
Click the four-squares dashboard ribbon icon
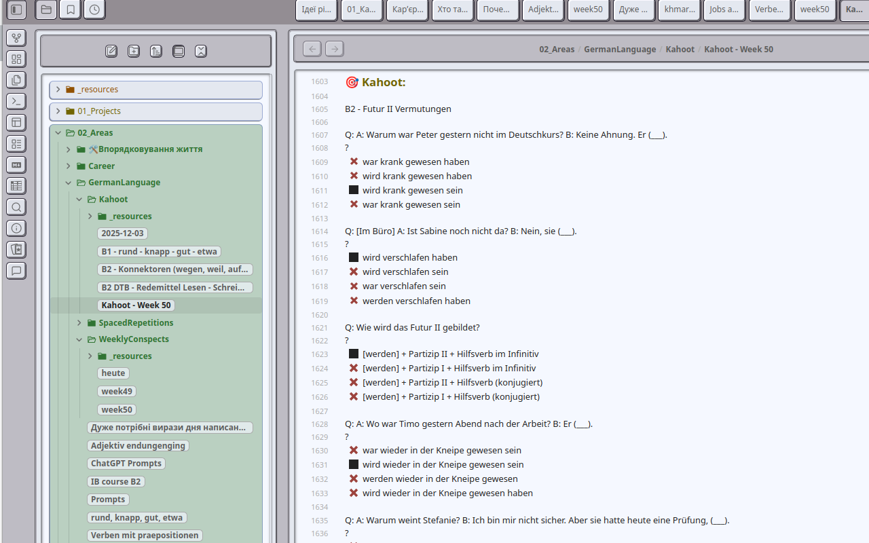pyautogui.click(x=16, y=59)
